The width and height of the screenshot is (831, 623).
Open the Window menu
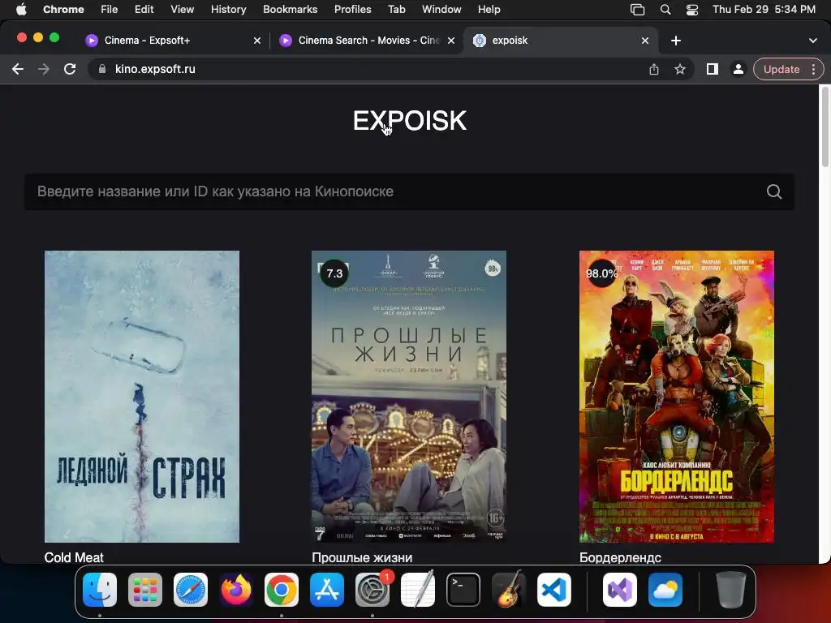pos(441,9)
